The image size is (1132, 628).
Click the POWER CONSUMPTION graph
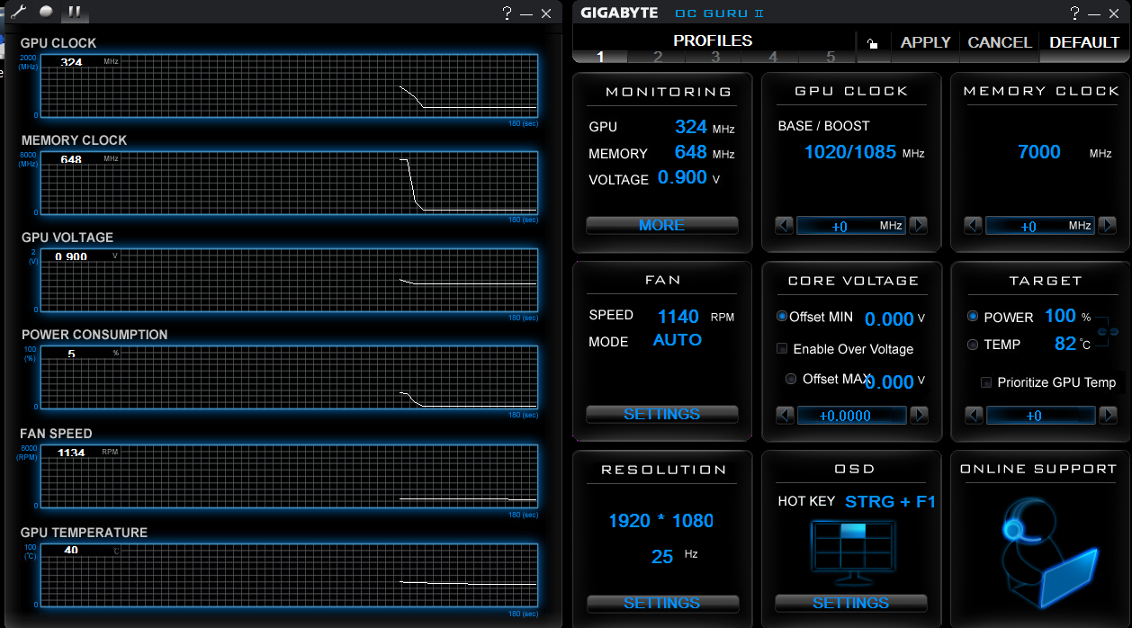[289, 377]
